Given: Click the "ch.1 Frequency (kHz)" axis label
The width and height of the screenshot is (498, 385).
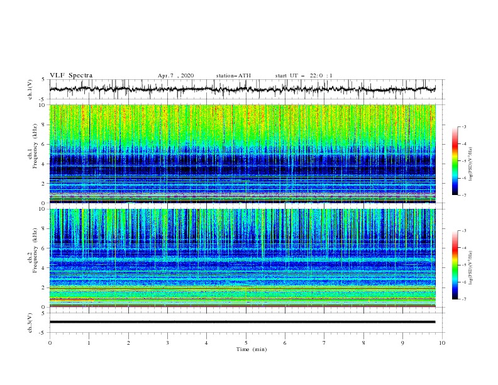Looking at the screenshot, I should 33,145.
